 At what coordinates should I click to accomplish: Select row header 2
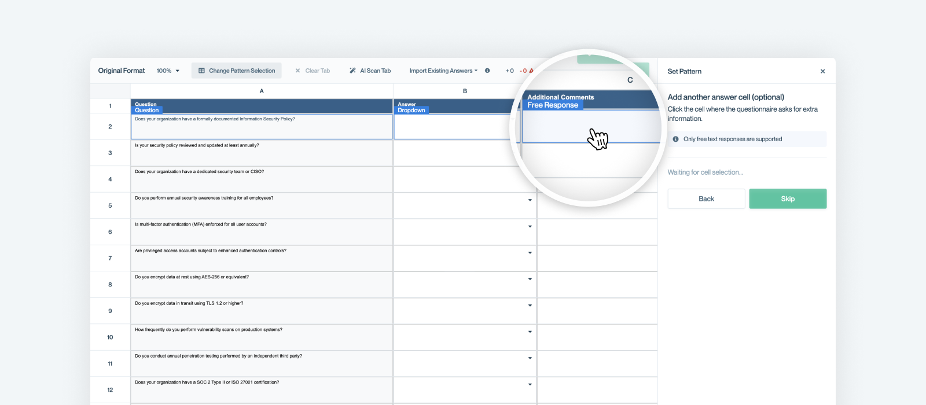point(110,127)
